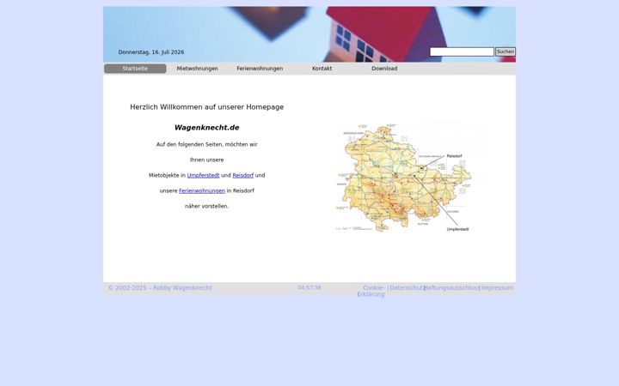Click the Umpferstedt label on the map

click(x=457, y=229)
